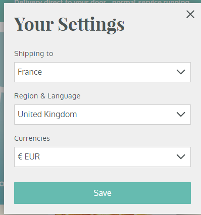This screenshot has width=201, height=215.
Task: Click the Currencies label
Action: 32,138
